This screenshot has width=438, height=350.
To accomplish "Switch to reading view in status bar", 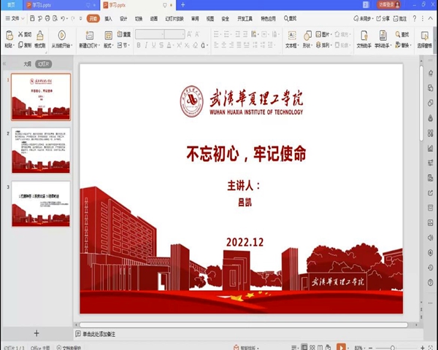I will (x=320, y=347).
